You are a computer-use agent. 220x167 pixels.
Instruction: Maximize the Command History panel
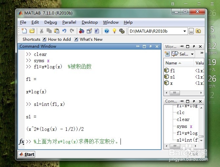[x=187, y=101]
